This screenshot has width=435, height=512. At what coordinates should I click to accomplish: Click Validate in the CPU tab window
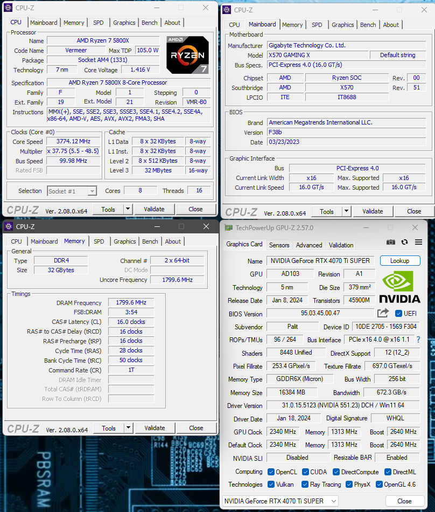(x=154, y=209)
